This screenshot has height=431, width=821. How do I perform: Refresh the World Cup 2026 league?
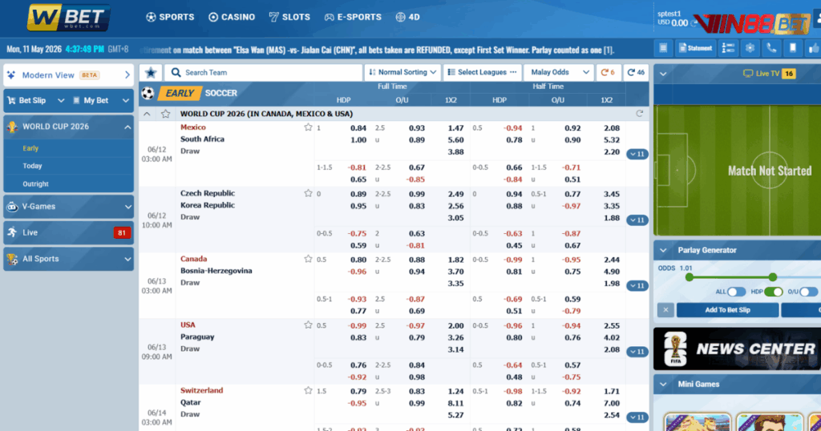pos(639,114)
